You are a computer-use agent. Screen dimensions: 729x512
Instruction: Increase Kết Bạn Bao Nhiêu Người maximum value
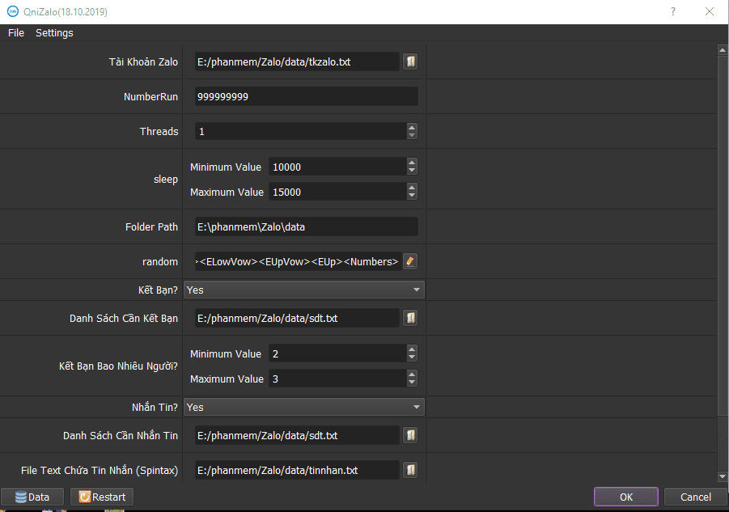pos(412,374)
